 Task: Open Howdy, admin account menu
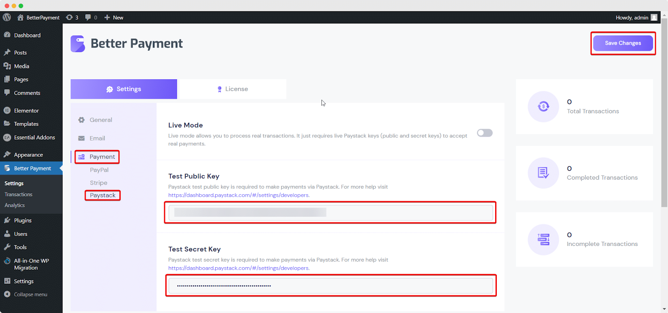636,18
